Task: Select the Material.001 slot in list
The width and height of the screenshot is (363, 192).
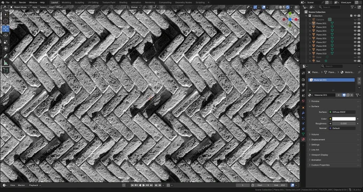Action: pos(332,80)
